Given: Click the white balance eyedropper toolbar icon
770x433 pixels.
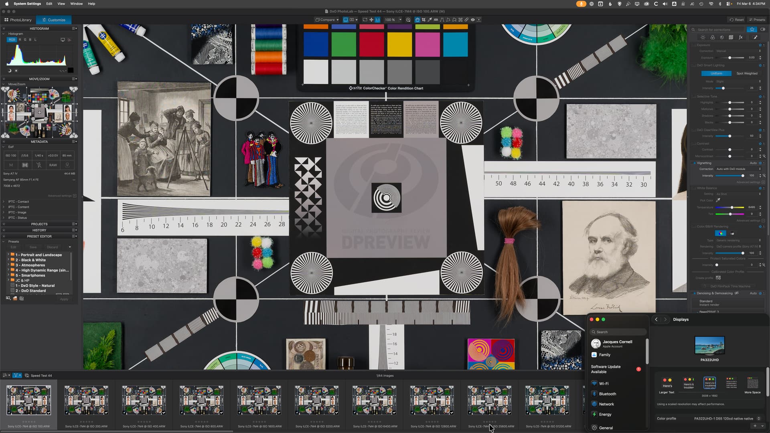Looking at the screenshot, I should pyautogui.click(x=430, y=20).
